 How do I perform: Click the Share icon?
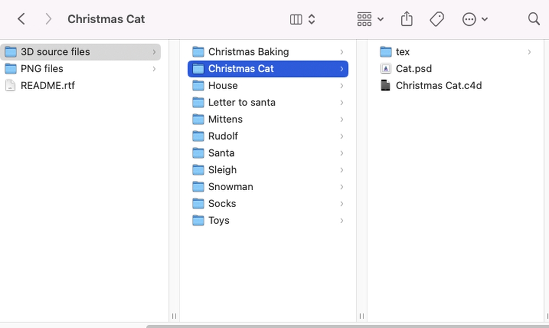click(x=406, y=19)
